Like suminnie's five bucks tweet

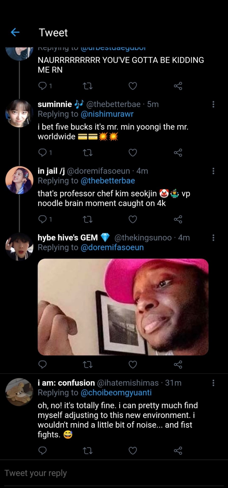(133, 152)
